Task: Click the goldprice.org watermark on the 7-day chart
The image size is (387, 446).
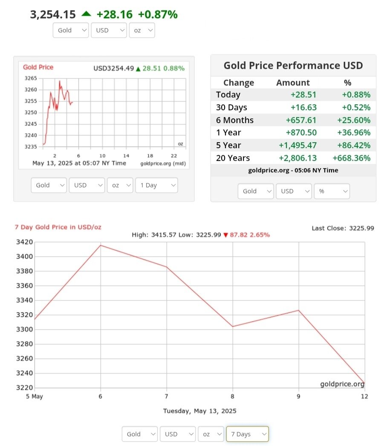Action: click(342, 384)
